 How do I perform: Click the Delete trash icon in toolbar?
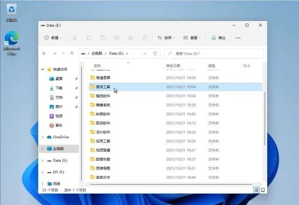click(145, 38)
